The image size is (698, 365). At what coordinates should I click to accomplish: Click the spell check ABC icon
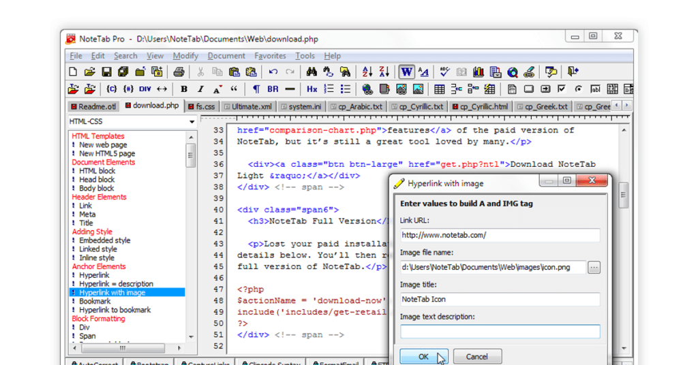coord(444,72)
